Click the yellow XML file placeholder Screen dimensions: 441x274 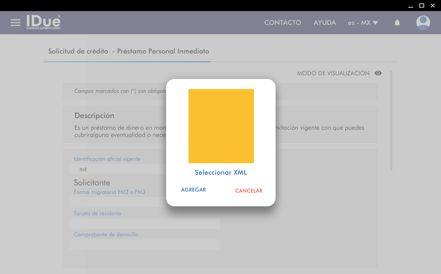pyautogui.click(x=221, y=126)
